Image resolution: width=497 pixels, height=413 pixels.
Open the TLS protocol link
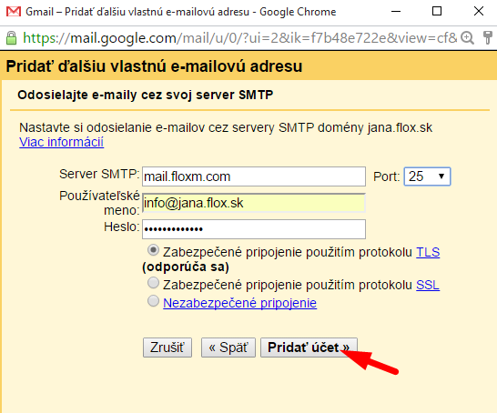pyautogui.click(x=428, y=252)
